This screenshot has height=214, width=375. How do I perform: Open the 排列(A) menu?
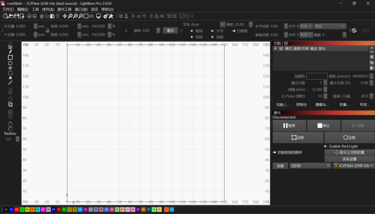48,9
